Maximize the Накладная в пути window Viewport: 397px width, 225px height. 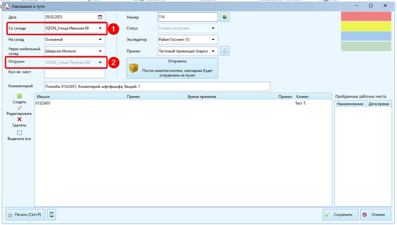point(371,6)
